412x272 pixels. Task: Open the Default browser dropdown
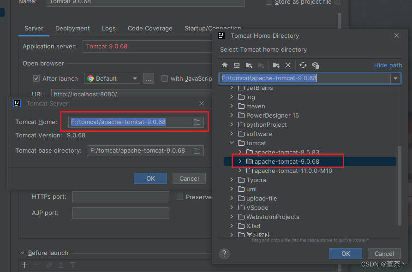pos(112,78)
